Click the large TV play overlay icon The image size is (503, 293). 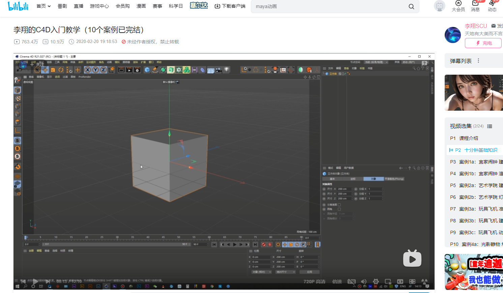click(412, 258)
